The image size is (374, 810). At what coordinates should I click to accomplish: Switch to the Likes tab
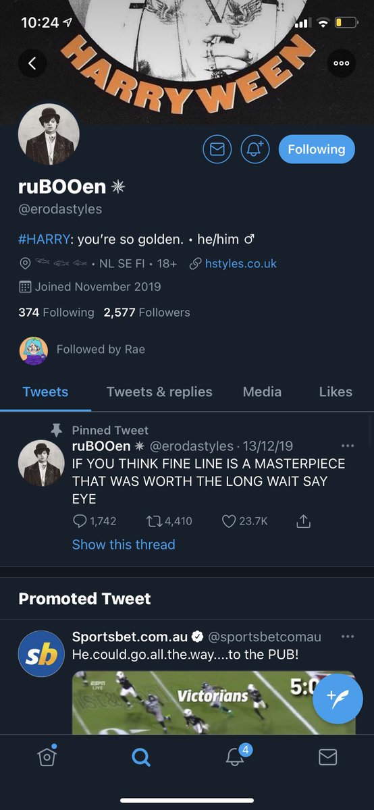pyautogui.click(x=336, y=391)
